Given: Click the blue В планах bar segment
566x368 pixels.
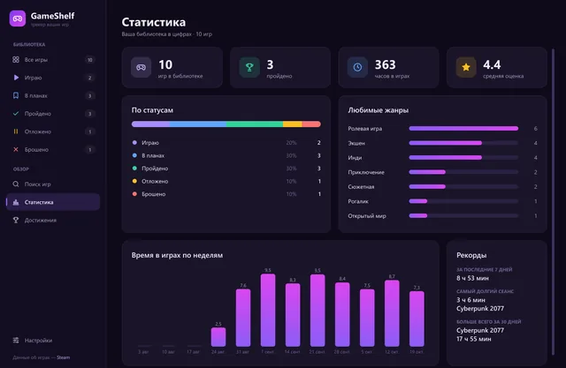Looking at the screenshot, I should pos(198,124).
